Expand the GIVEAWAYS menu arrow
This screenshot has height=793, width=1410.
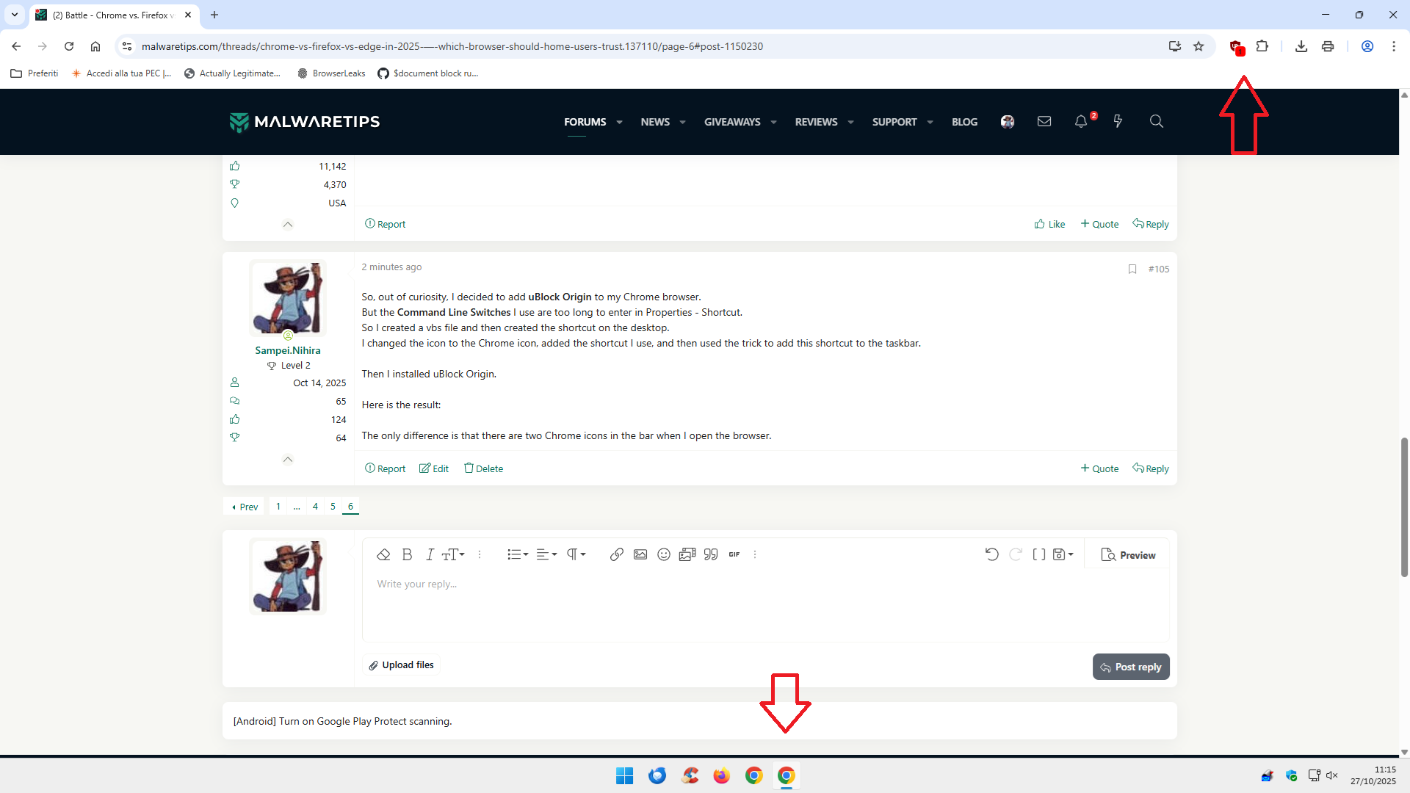(x=774, y=123)
